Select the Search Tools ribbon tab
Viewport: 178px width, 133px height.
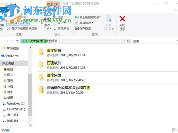(x=53, y=4)
